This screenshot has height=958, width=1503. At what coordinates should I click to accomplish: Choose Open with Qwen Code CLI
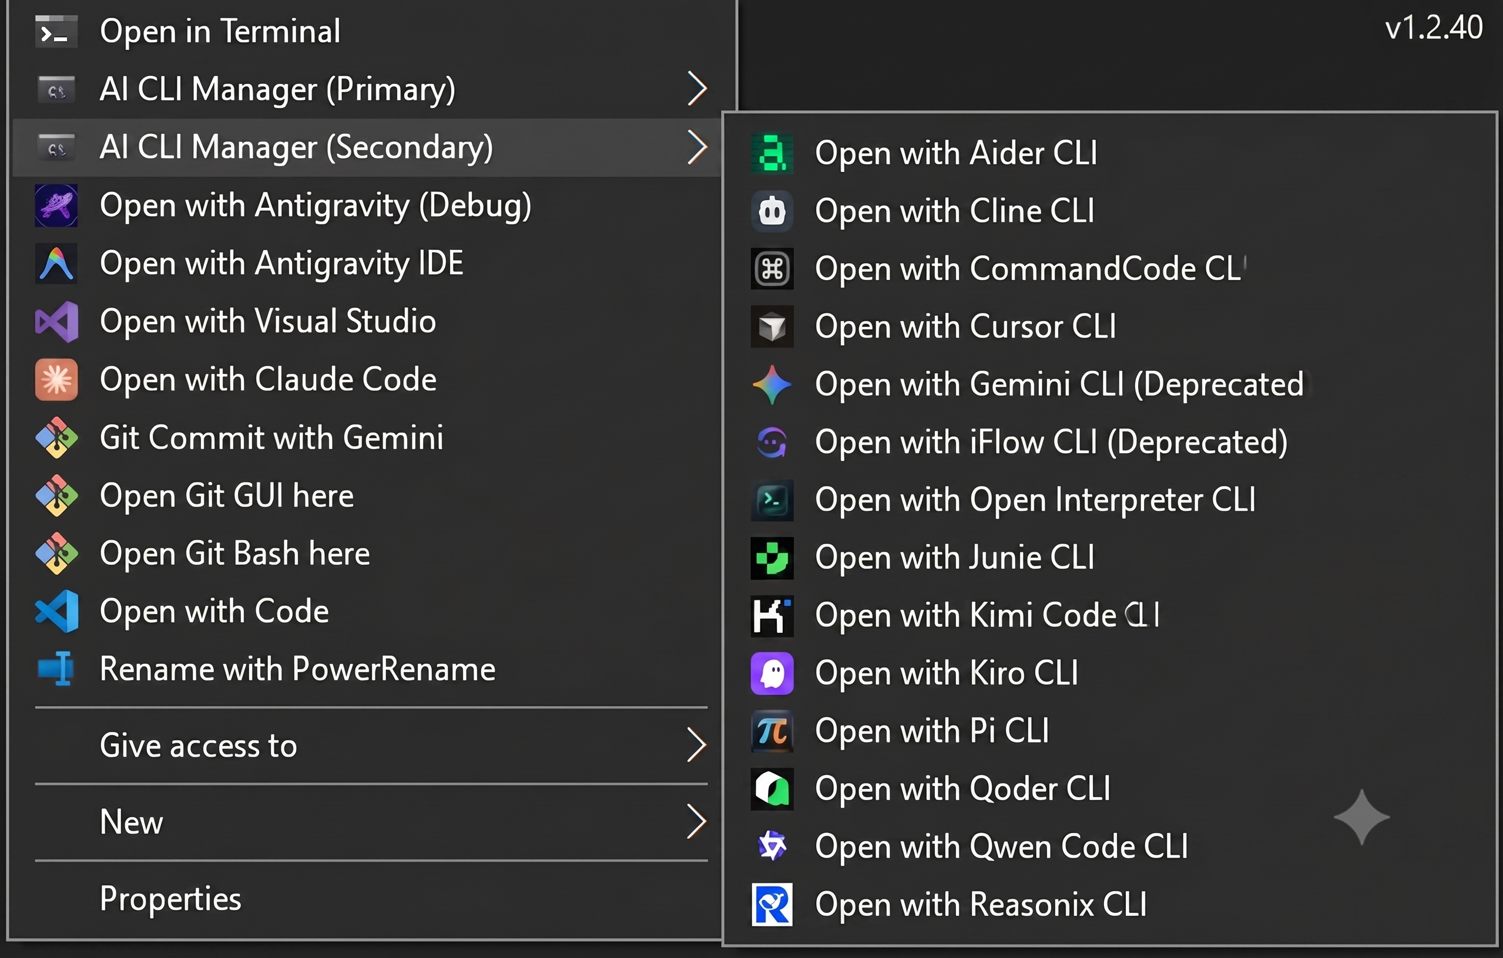tap(1110, 847)
